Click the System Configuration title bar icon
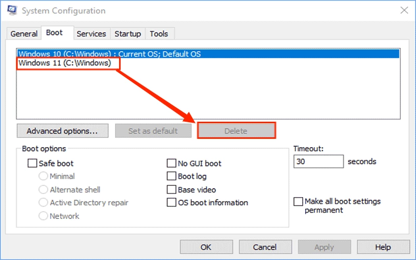The width and height of the screenshot is (416, 260). [12, 10]
